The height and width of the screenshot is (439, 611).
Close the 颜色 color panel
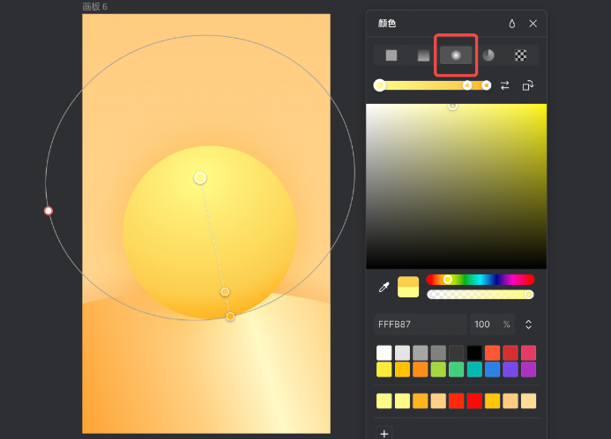(533, 24)
